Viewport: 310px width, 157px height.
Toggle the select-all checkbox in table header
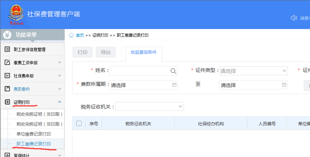pyautogui.click(x=79, y=123)
